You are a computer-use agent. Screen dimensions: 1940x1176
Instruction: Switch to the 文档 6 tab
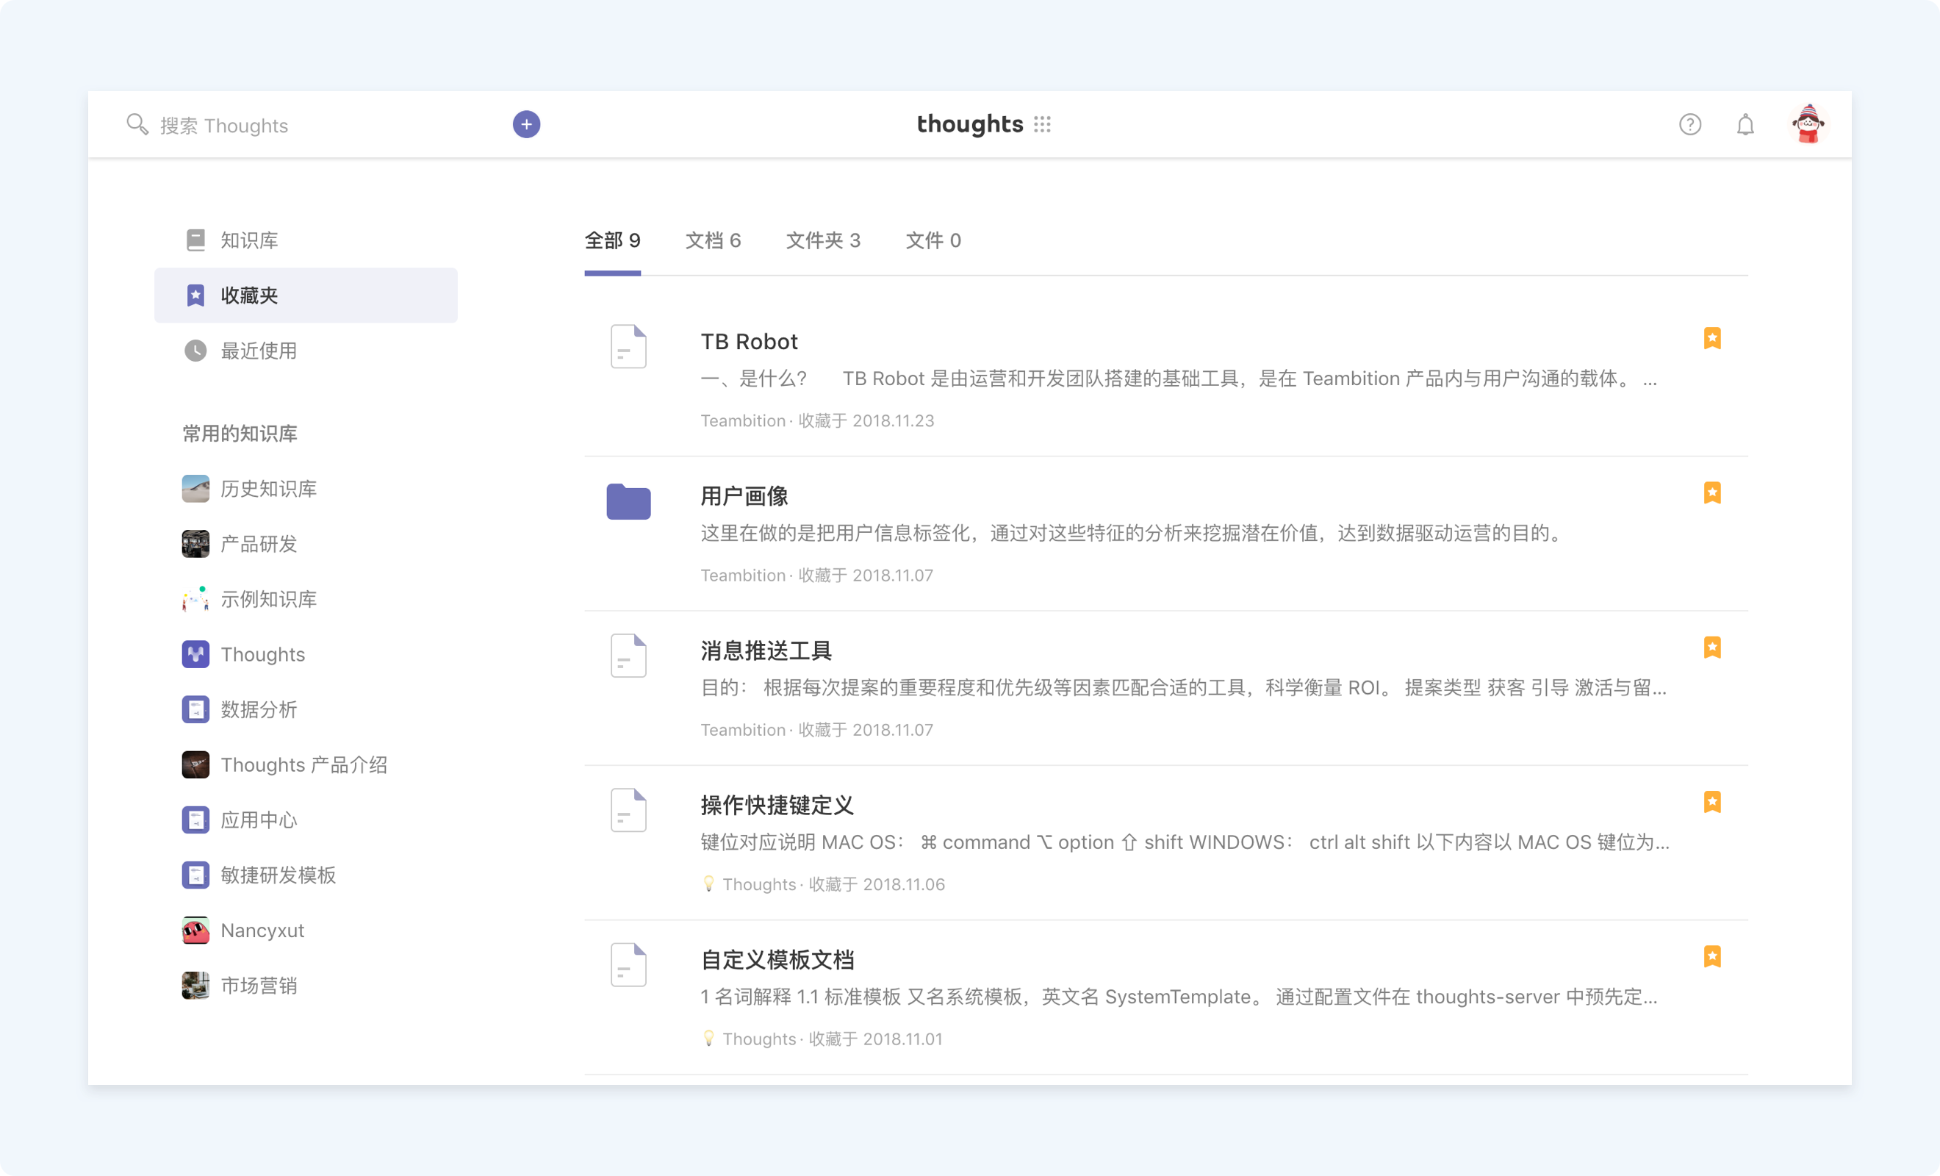point(714,240)
